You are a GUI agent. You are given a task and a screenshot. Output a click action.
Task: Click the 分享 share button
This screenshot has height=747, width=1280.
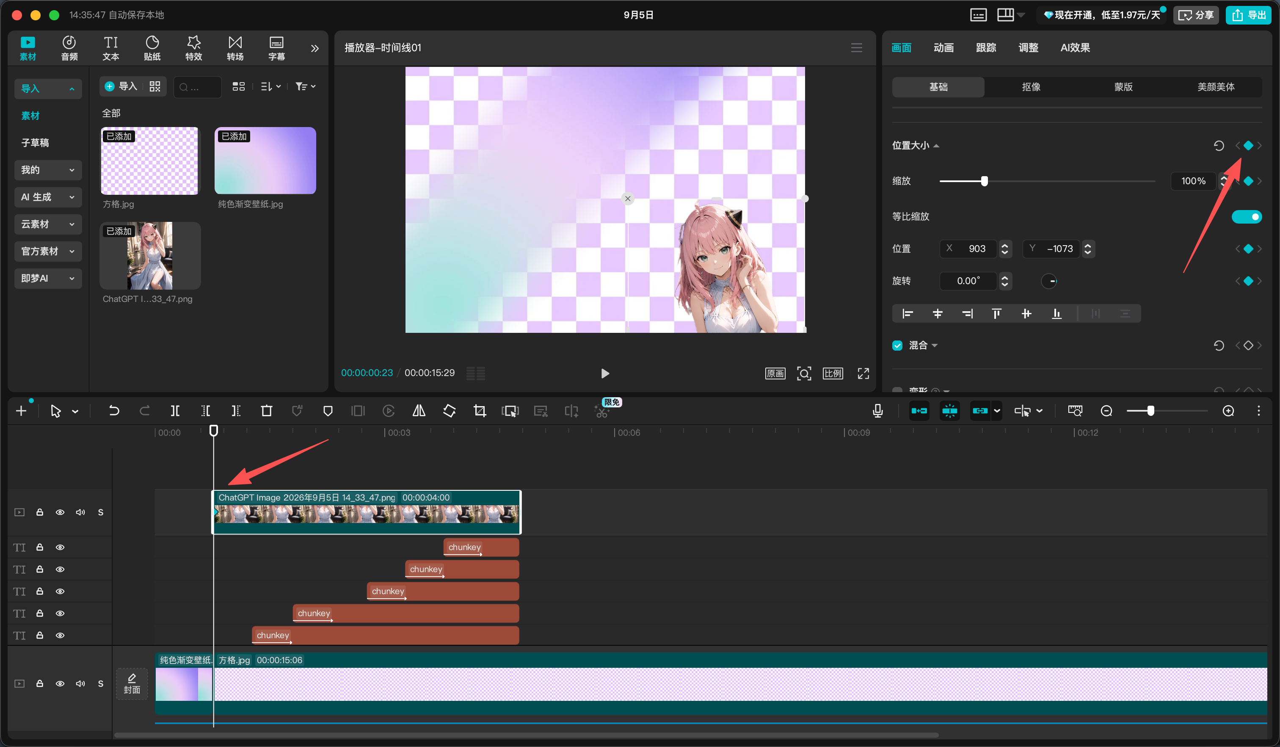point(1195,15)
